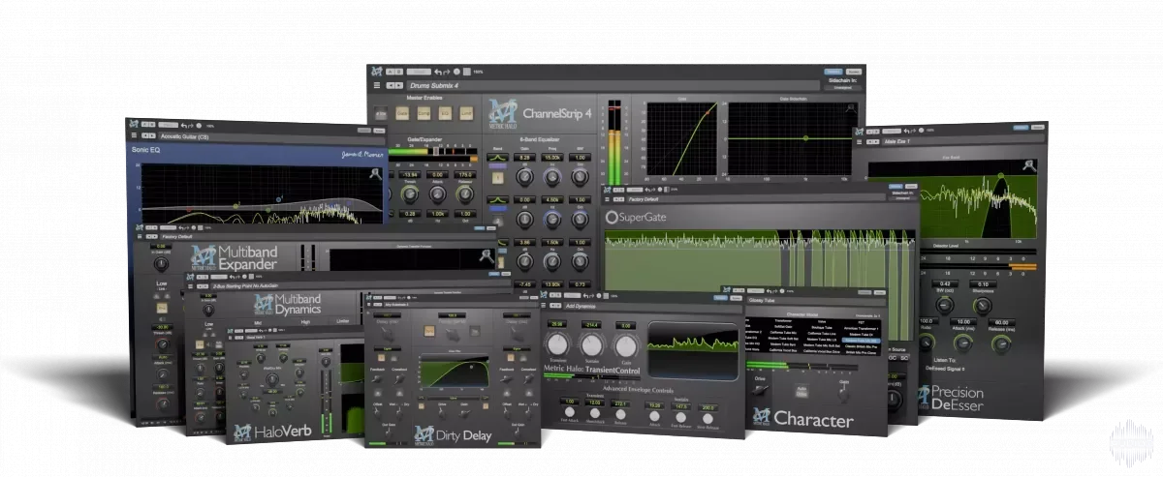Screen dimensions: 1163x477
Task: Click the magnifier icon in the Gate Sidechain graph
Action: 851,107
